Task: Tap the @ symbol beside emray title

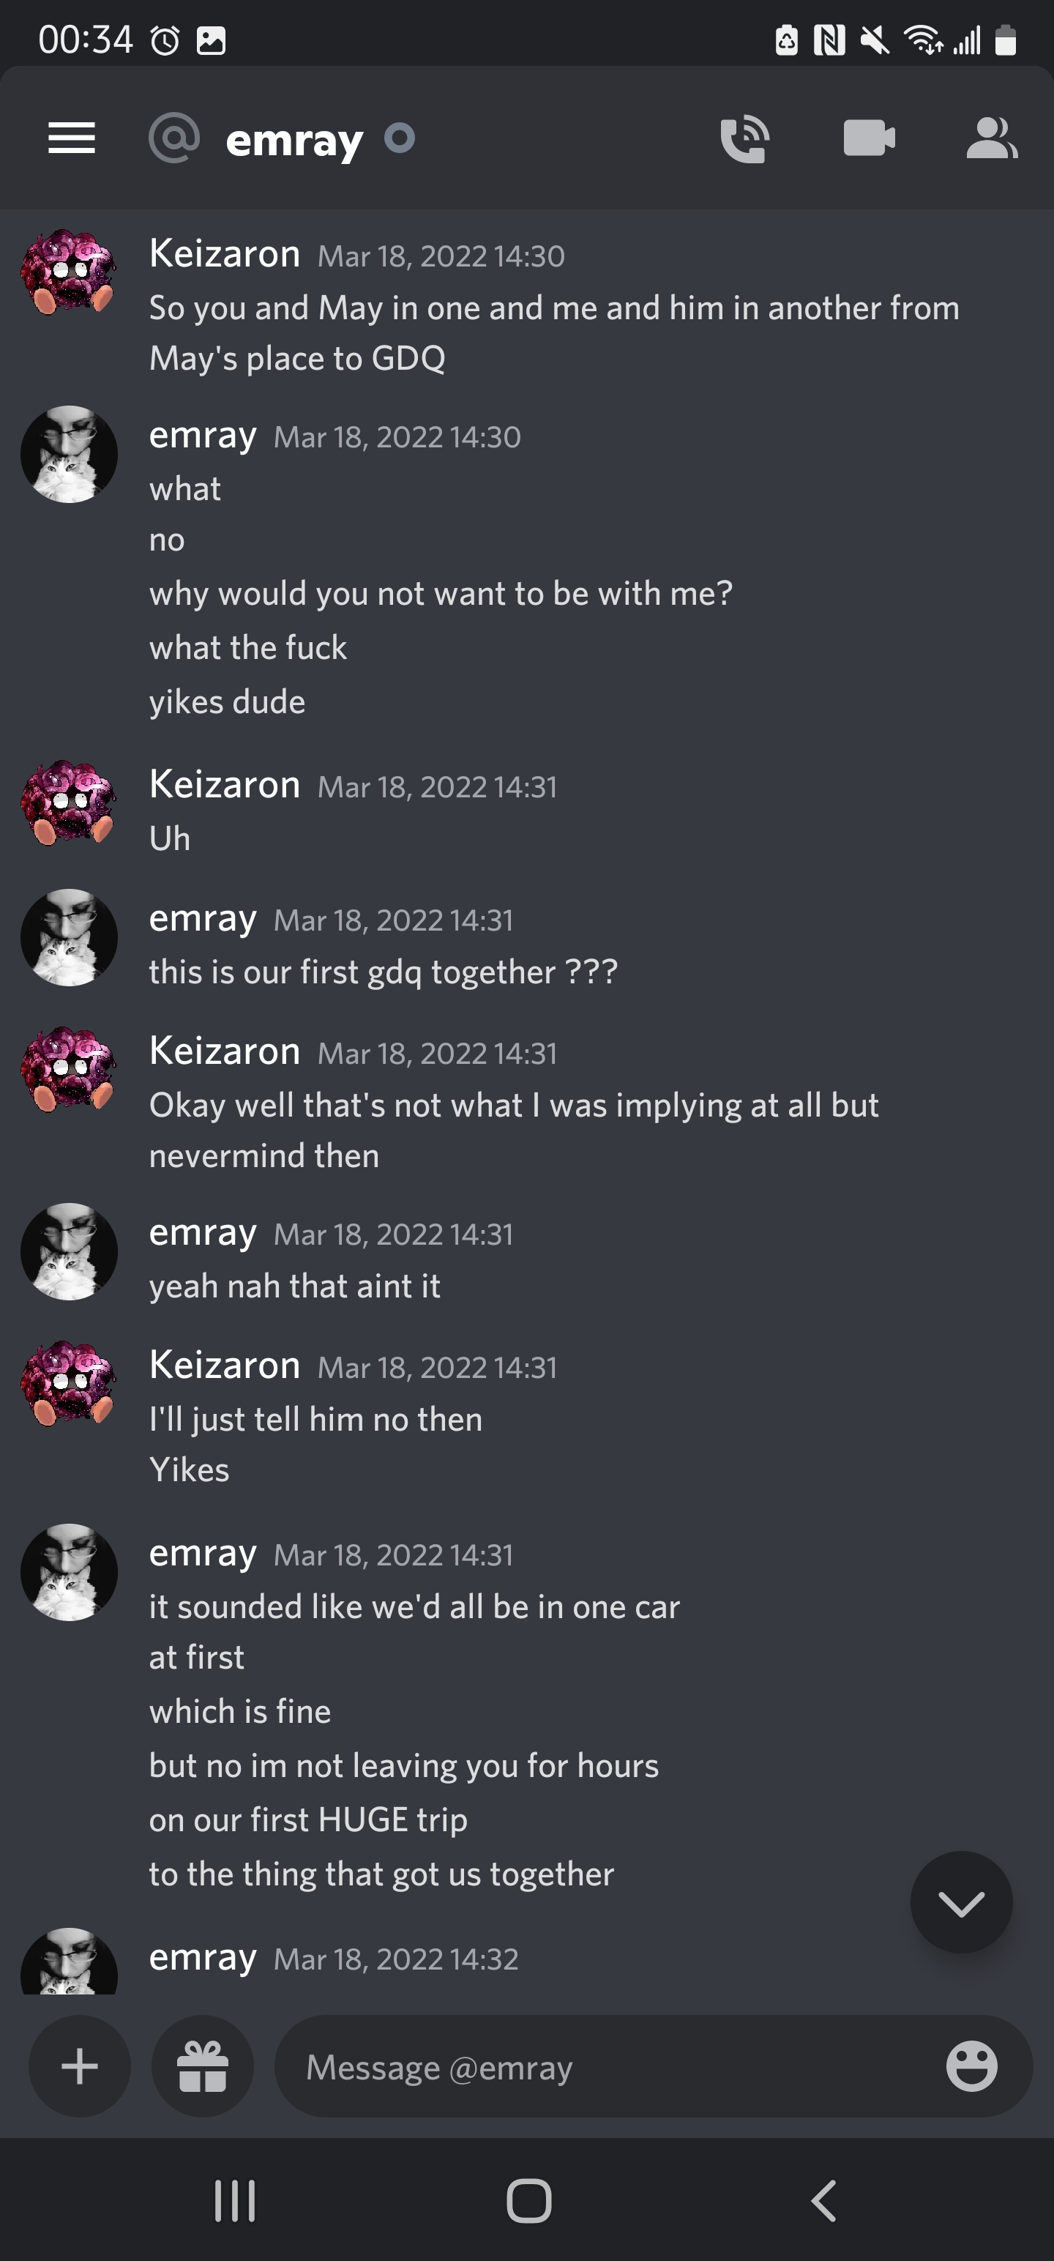Action: [173, 138]
